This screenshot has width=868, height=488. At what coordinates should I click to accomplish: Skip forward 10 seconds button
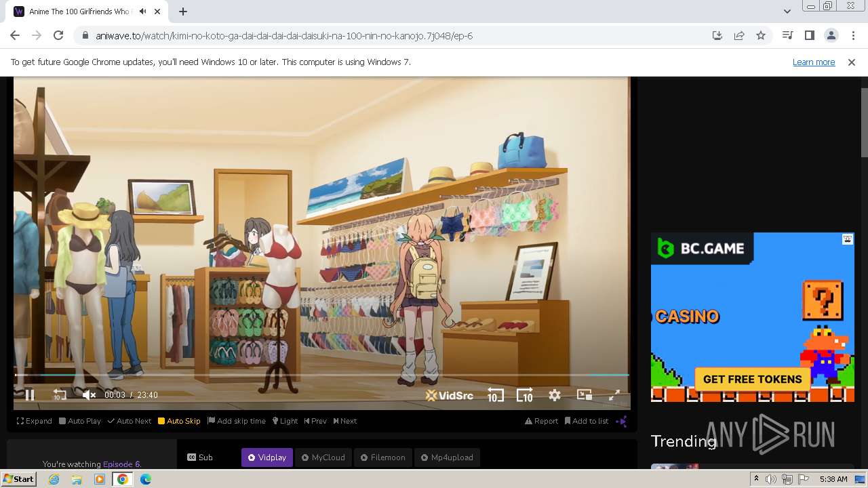[524, 394]
